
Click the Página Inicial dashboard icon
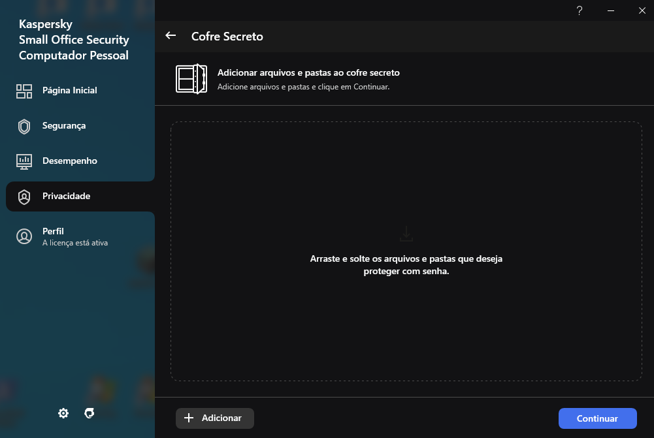tap(24, 91)
